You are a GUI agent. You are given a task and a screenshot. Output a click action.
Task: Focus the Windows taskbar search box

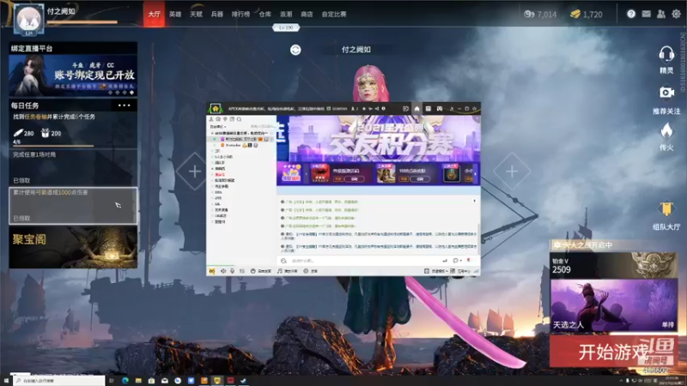(x=59, y=381)
